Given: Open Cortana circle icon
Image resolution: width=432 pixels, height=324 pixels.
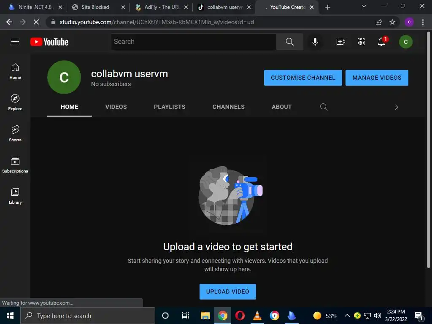Looking at the screenshot, I should (165, 316).
